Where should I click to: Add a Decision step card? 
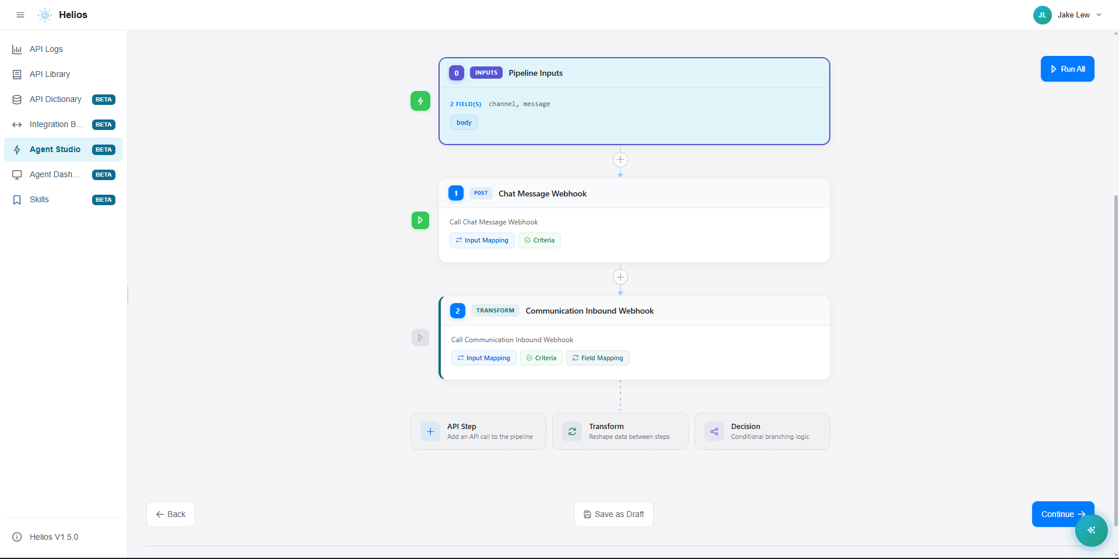click(762, 431)
